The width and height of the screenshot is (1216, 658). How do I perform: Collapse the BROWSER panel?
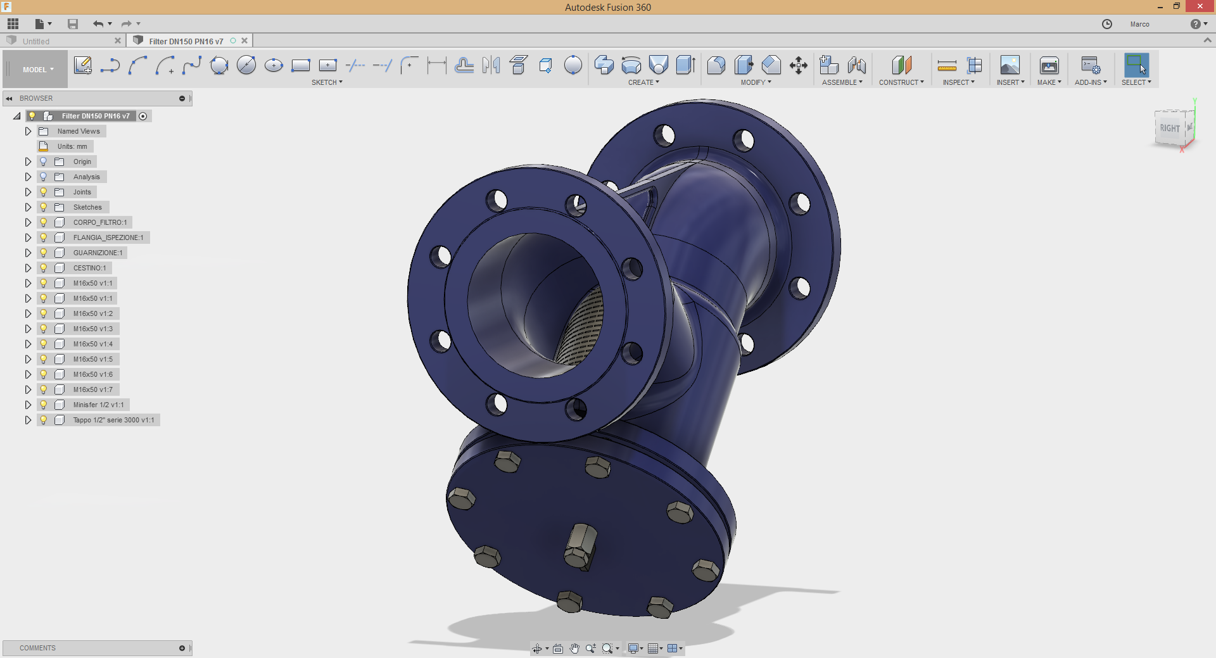pos(9,98)
